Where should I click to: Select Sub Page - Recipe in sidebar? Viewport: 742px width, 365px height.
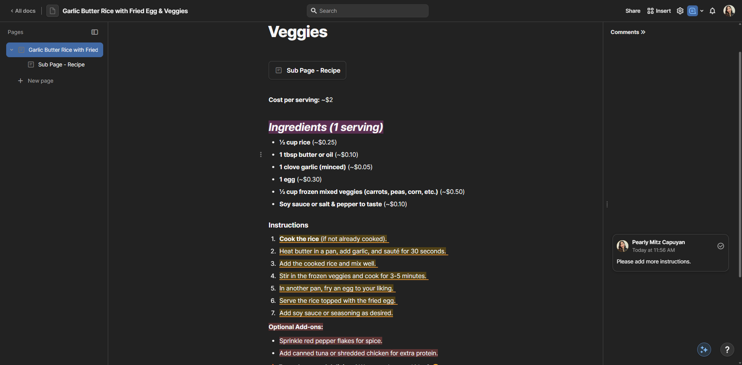pyautogui.click(x=61, y=65)
